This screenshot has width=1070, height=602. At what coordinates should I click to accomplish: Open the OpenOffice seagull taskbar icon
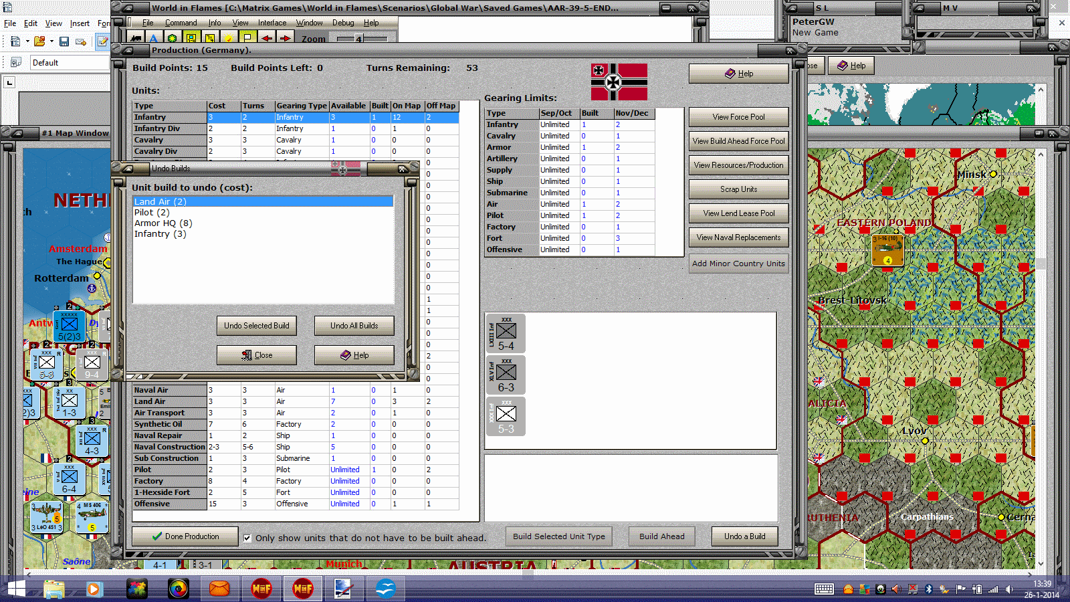coord(386,589)
